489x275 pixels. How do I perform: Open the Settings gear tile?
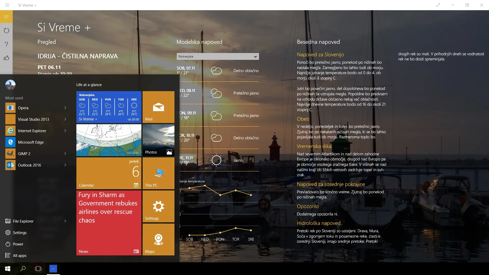(158, 206)
